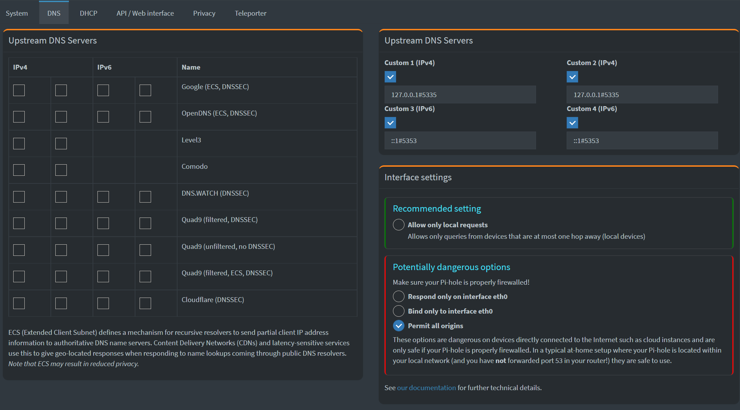Check first IPv4 box for OpenDNS
Viewport: 740px width, 410px height.
19,117
